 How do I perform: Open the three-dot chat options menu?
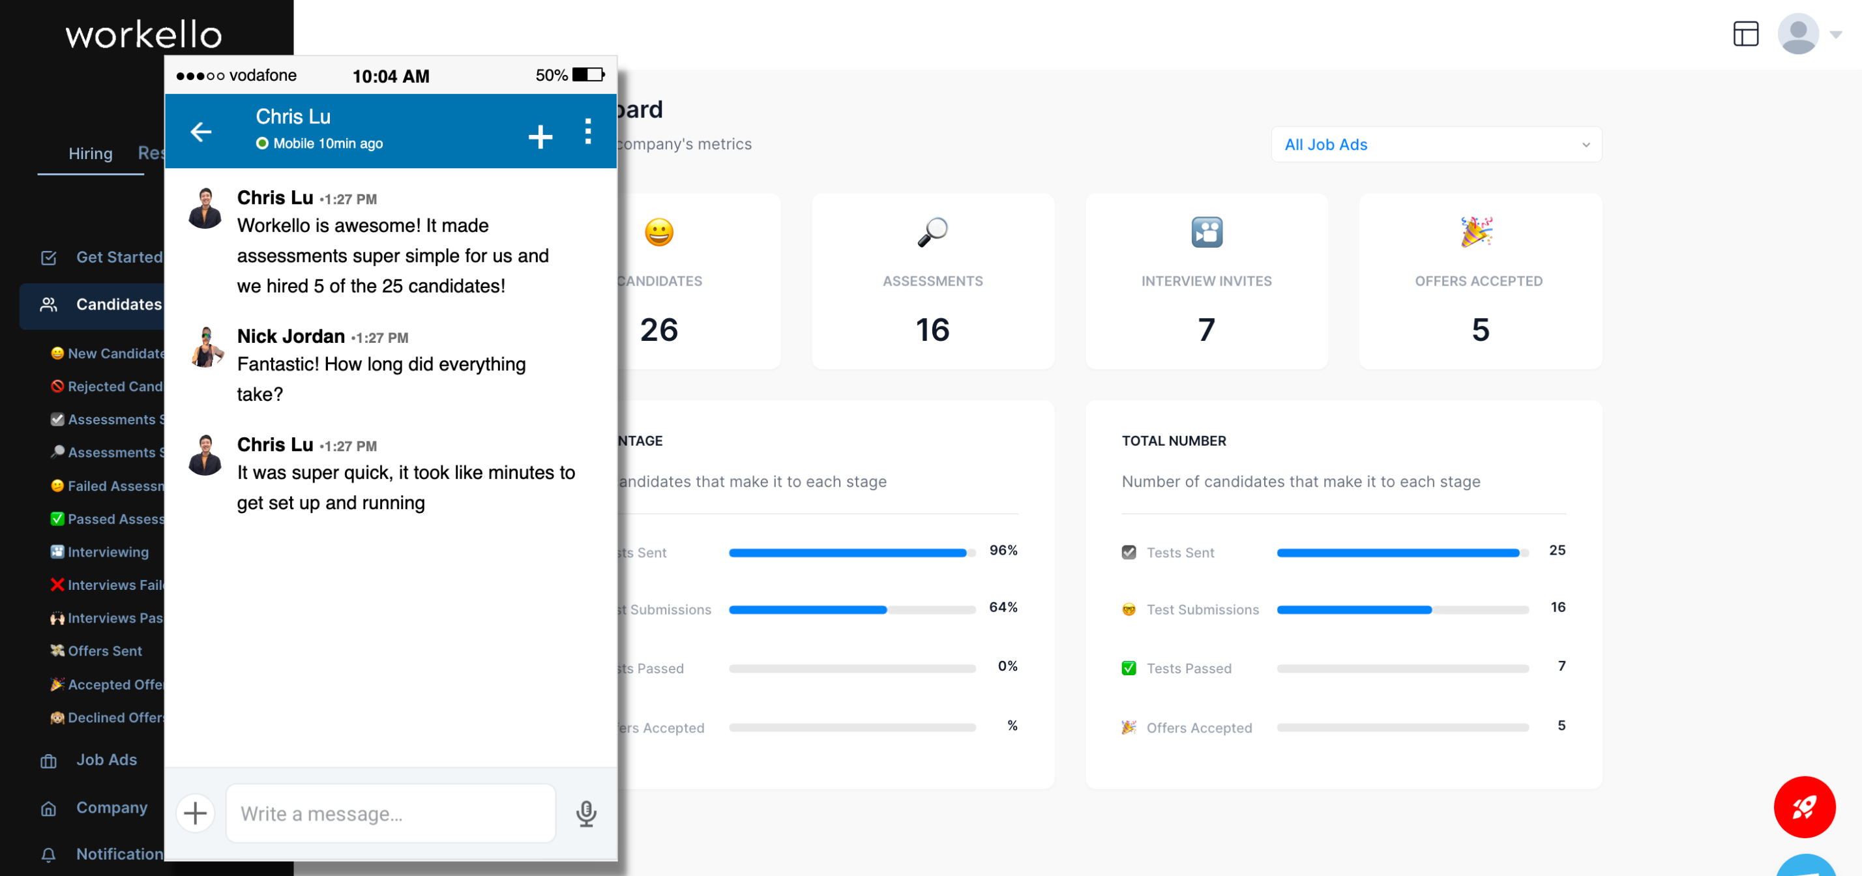point(588,132)
